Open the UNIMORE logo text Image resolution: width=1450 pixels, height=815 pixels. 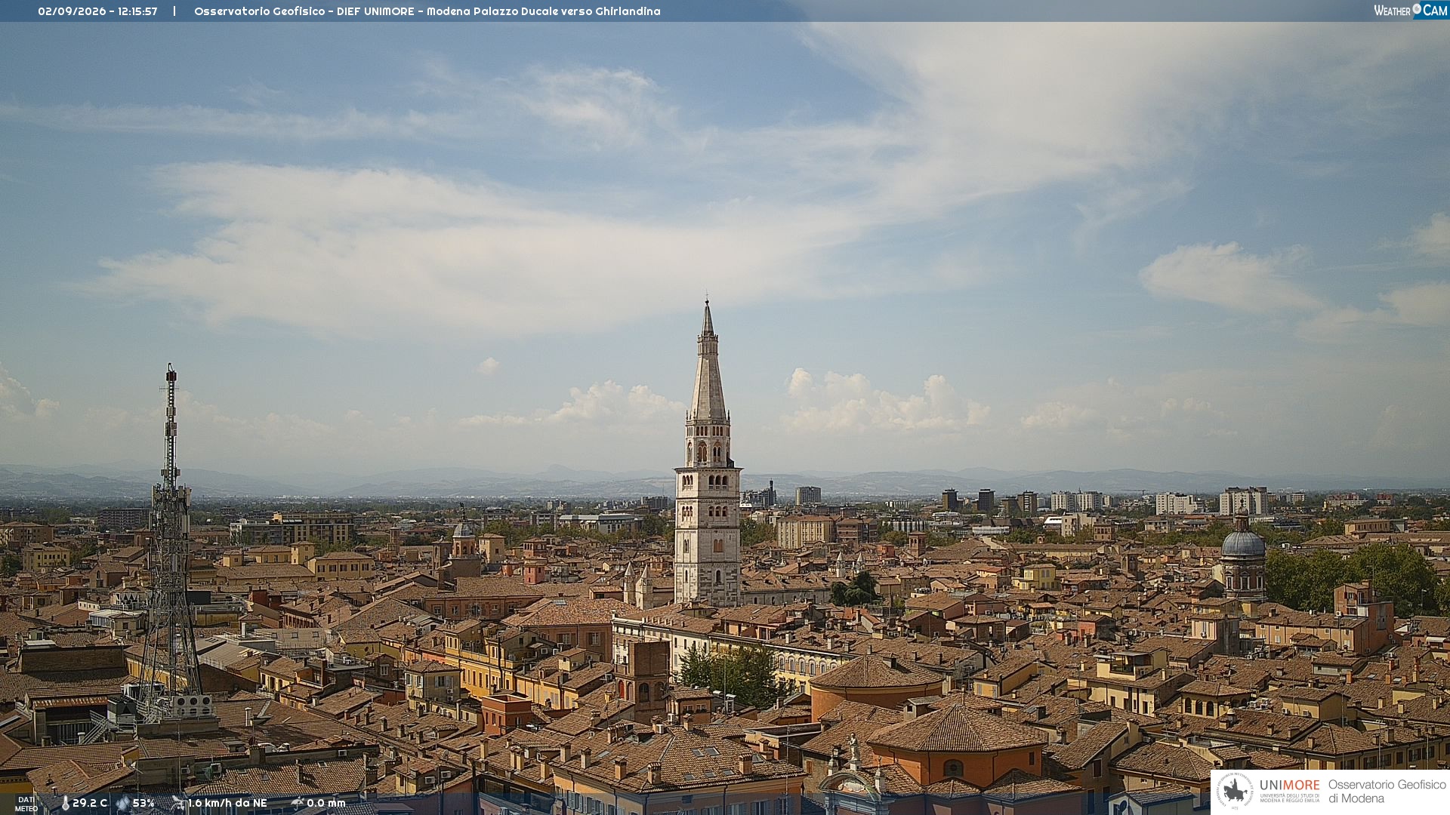[1290, 786]
